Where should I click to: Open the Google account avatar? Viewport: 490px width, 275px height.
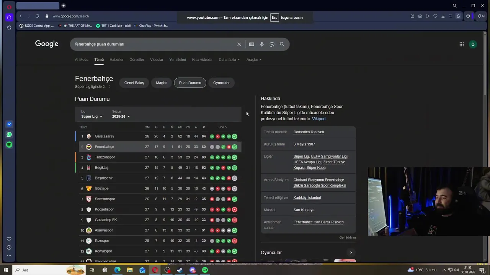(473, 44)
